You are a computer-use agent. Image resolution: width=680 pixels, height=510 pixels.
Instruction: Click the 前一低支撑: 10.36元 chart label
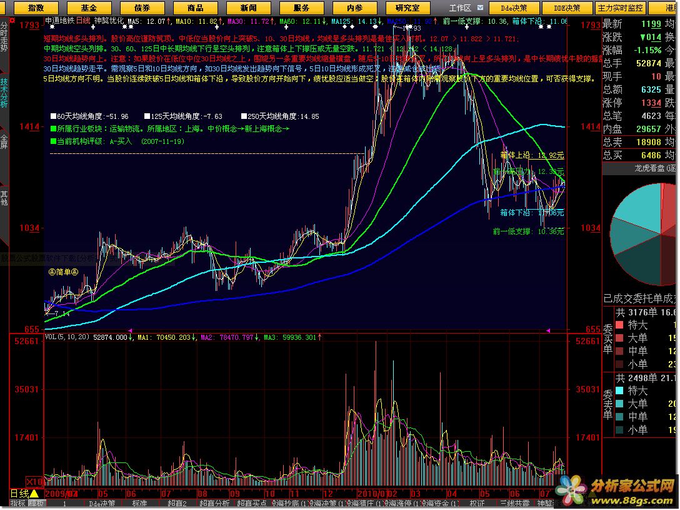[x=528, y=232]
